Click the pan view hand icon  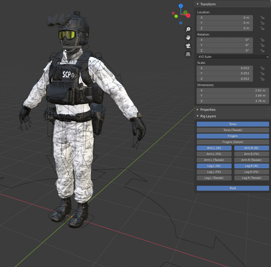[x=188, y=37]
